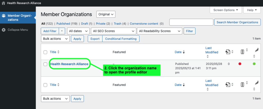This screenshot has height=109, width=263.
Task: Open the All Readability Scores dropdown
Action: click(159, 31)
